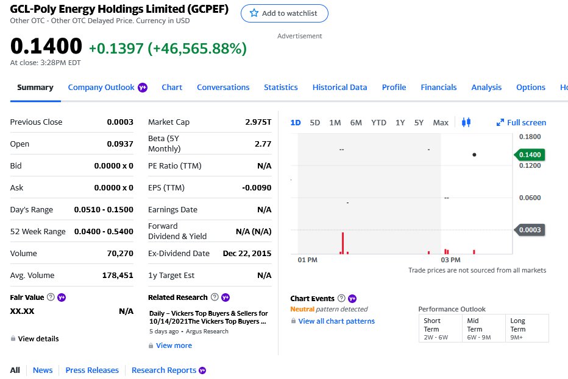
Task: Open the Statistics tab
Action: [x=281, y=88]
